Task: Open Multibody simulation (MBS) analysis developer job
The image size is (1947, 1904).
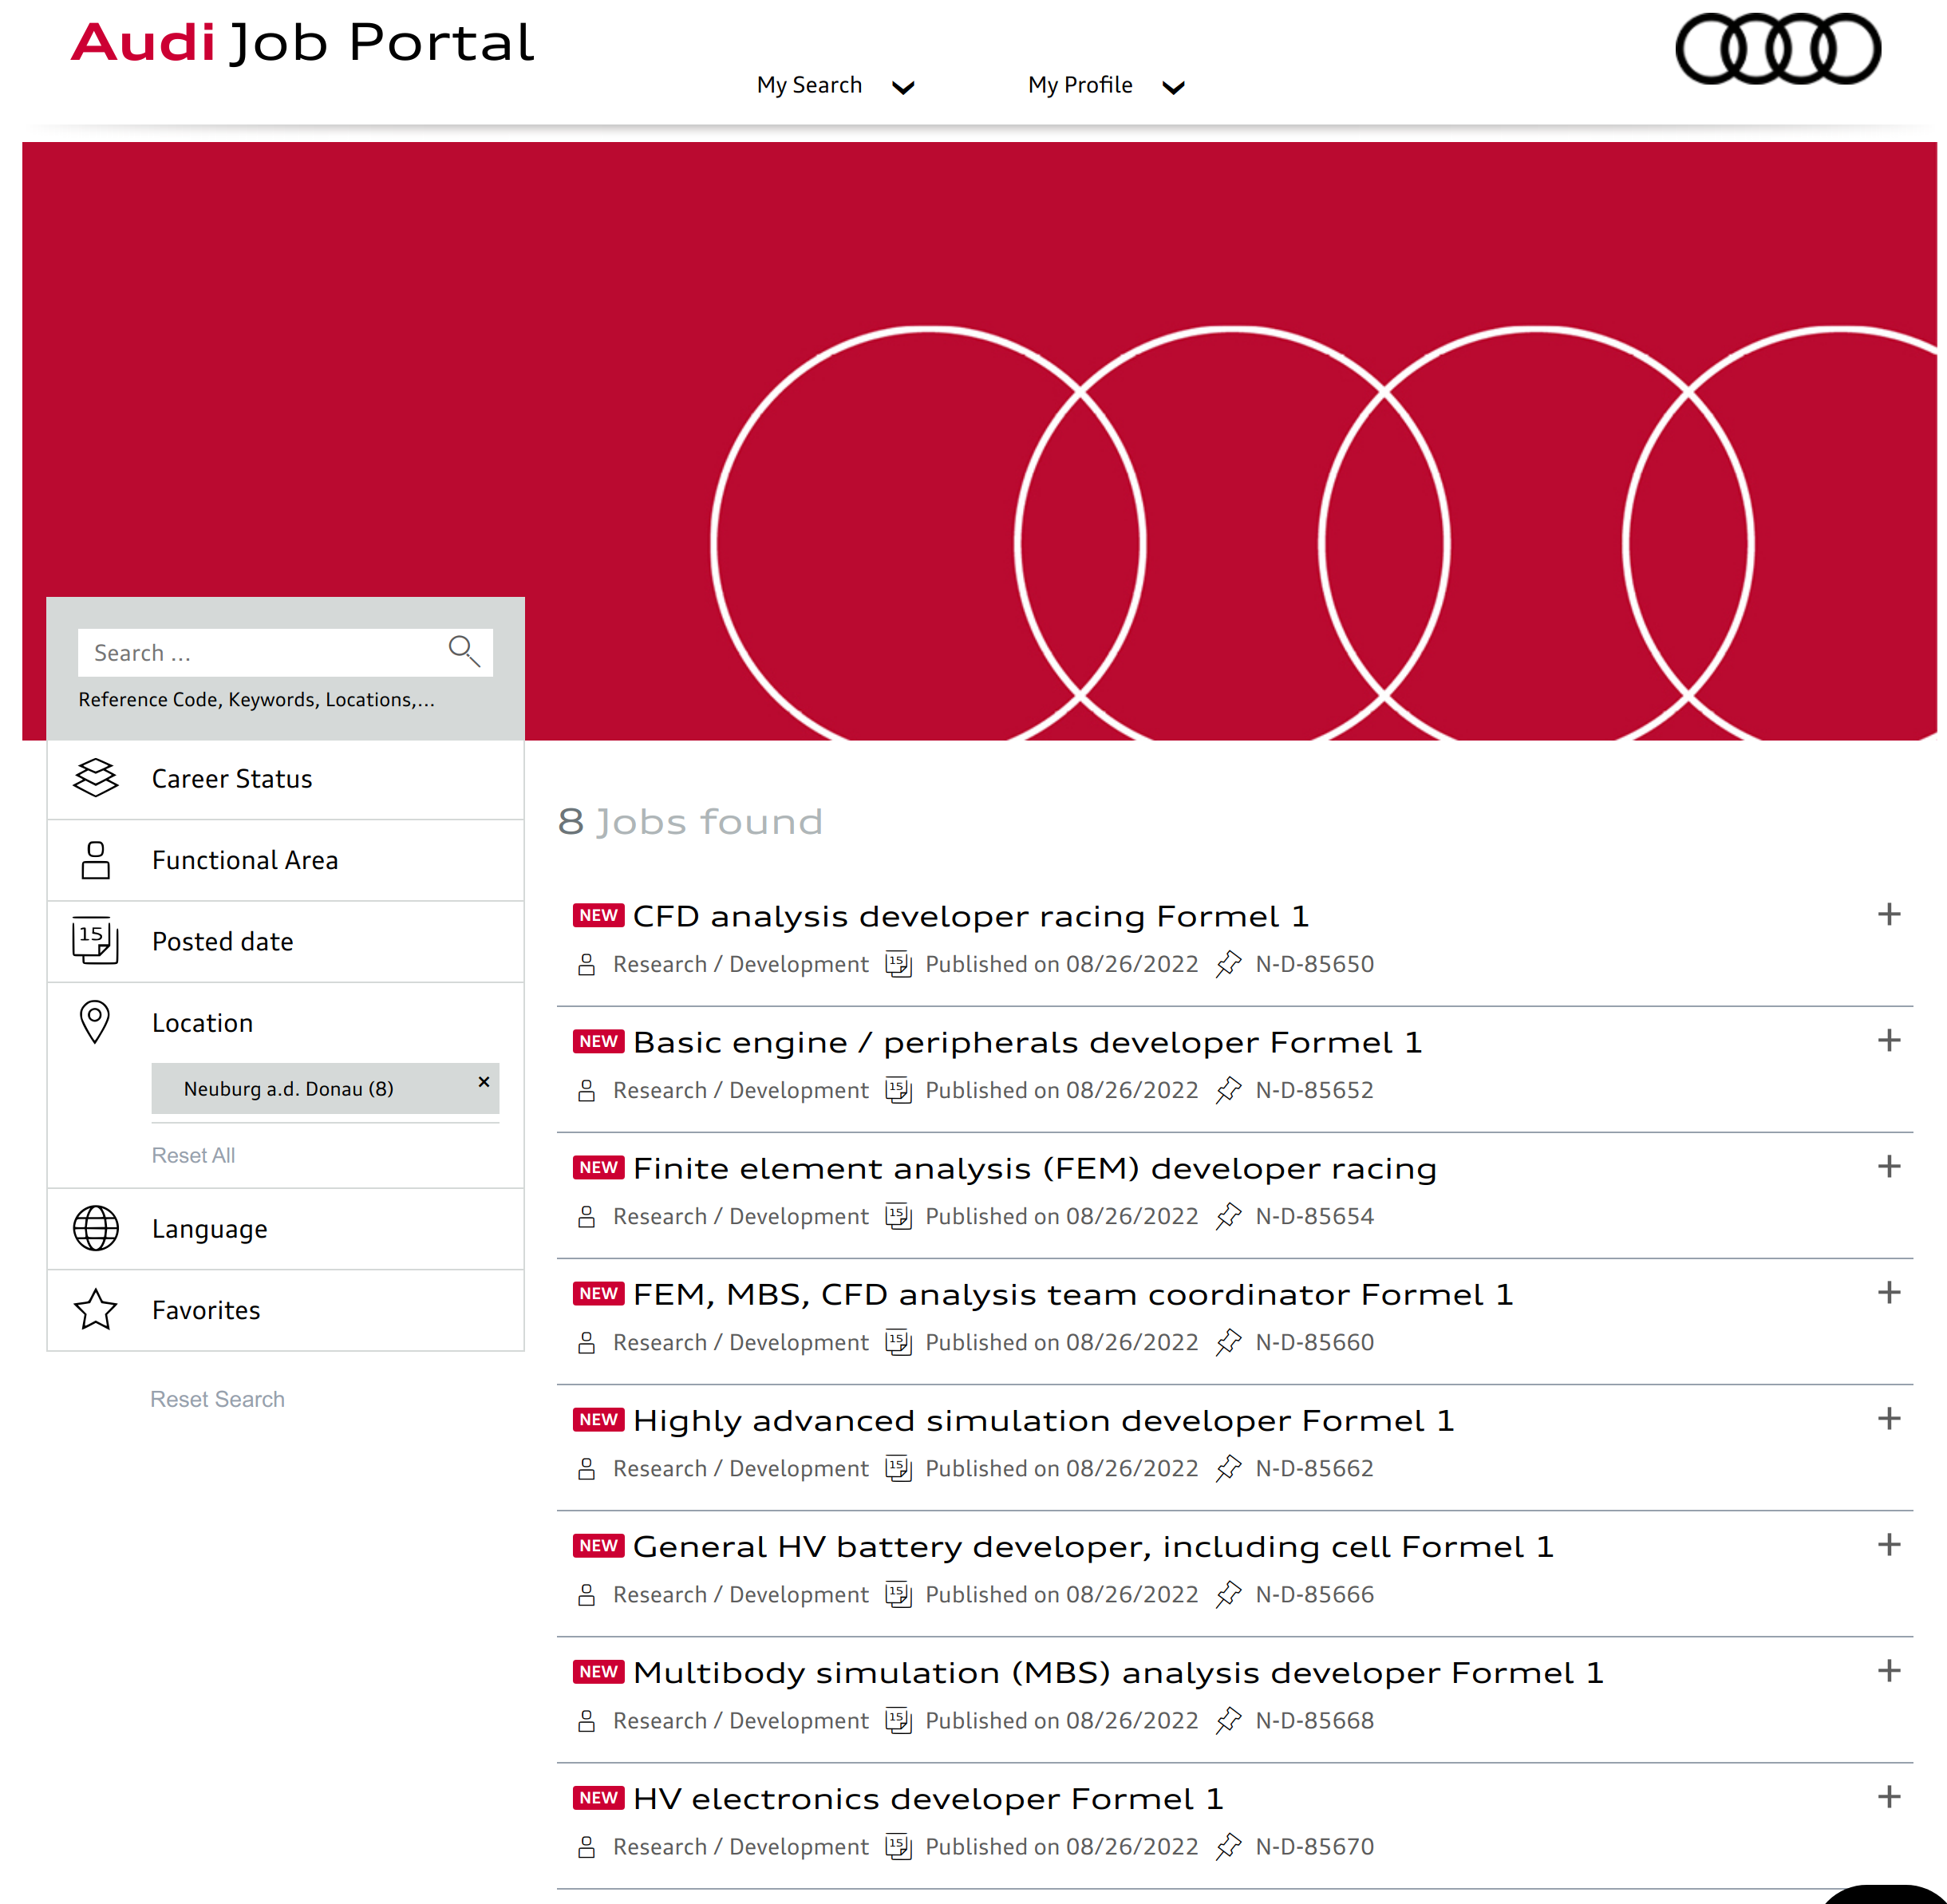Action: point(1118,1672)
